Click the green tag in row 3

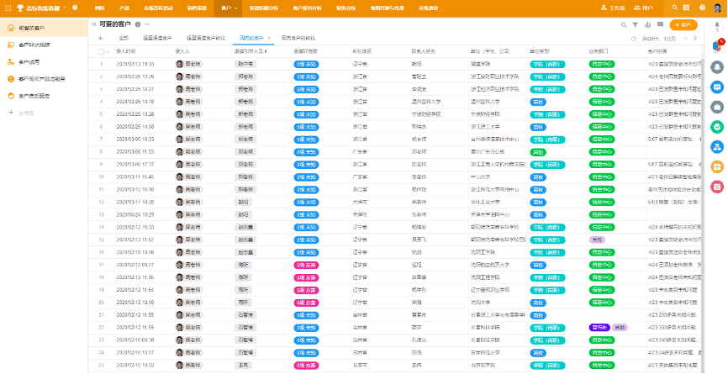(602, 89)
